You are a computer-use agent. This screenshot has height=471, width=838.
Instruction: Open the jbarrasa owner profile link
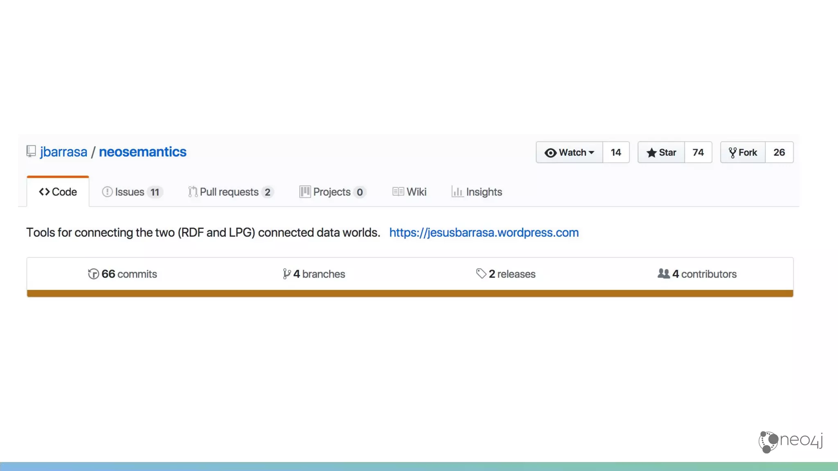coord(63,152)
